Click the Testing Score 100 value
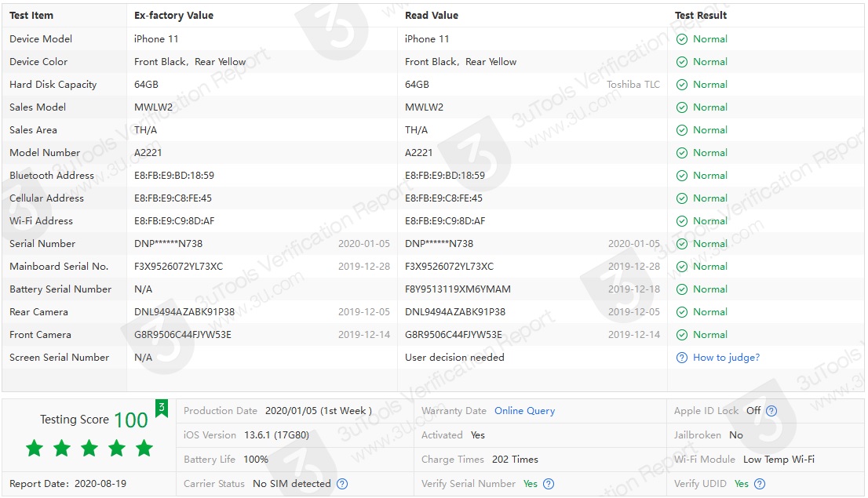 [130, 420]
